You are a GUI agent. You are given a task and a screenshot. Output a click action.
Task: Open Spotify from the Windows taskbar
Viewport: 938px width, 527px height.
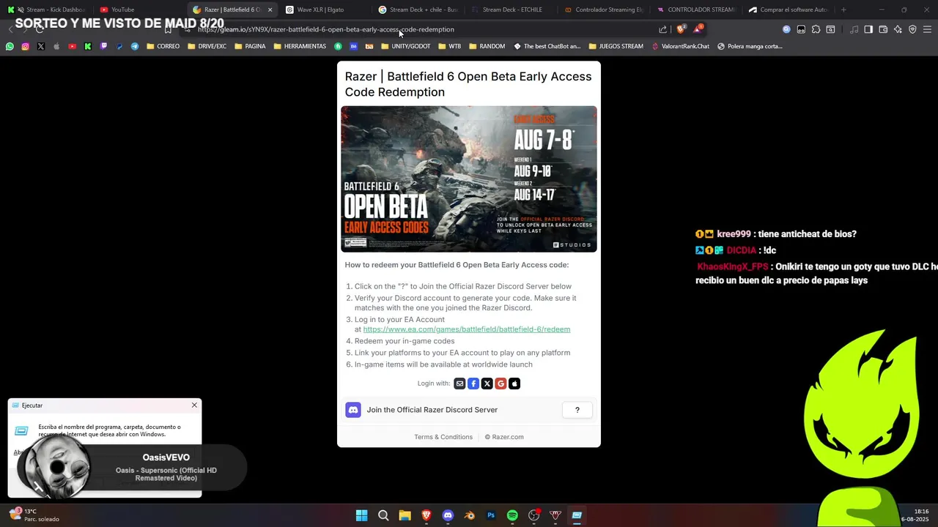pos(512,515)
